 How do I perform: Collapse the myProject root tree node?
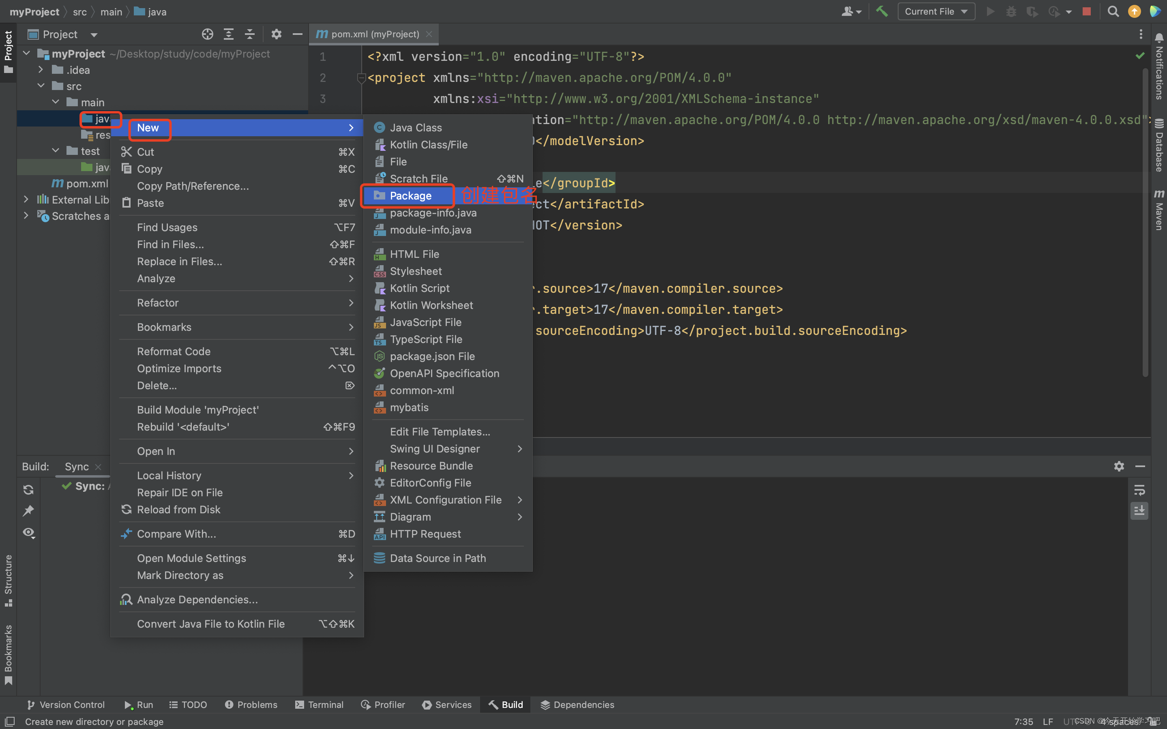coord(26,54)
